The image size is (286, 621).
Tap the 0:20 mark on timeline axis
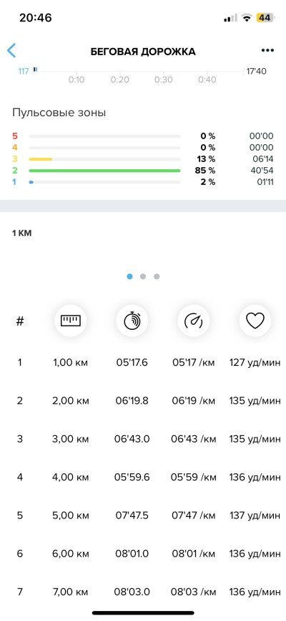click(119, 80)
